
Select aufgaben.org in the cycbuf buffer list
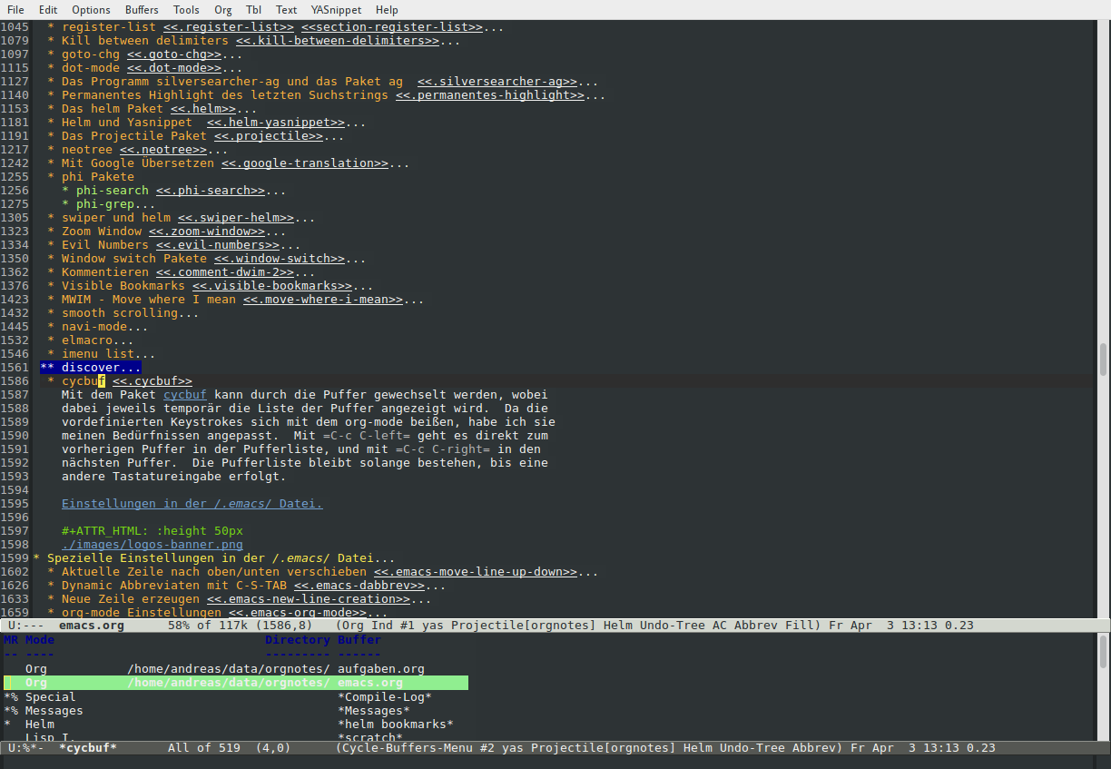click(x=380, y=669)
